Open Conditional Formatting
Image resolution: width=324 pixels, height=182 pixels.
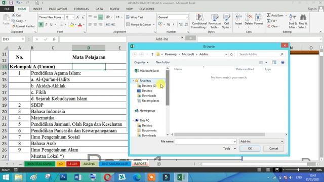(x=199, y=21)
